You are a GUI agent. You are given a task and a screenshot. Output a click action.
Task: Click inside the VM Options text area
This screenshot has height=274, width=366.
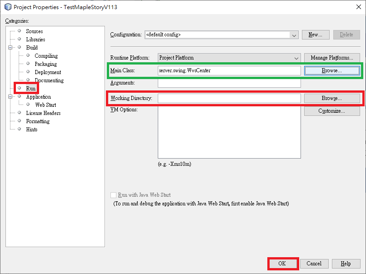229,132
